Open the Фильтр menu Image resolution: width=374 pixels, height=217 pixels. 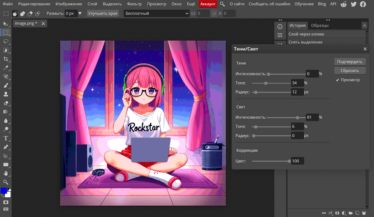tap(134, 4)
